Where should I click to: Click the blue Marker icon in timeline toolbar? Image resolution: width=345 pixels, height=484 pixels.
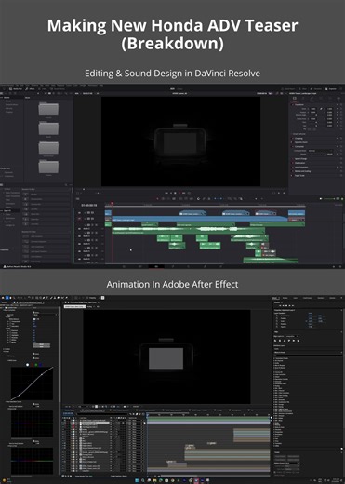221,199
